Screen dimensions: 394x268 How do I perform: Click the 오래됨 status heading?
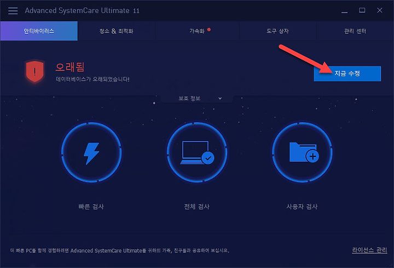pyautogui.click(x=70, y=67)
